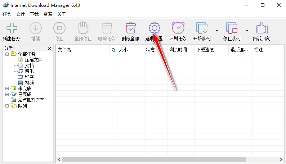Select the 视频 tree label
This screenshot has width=286, height=164.
click(30, 83)
